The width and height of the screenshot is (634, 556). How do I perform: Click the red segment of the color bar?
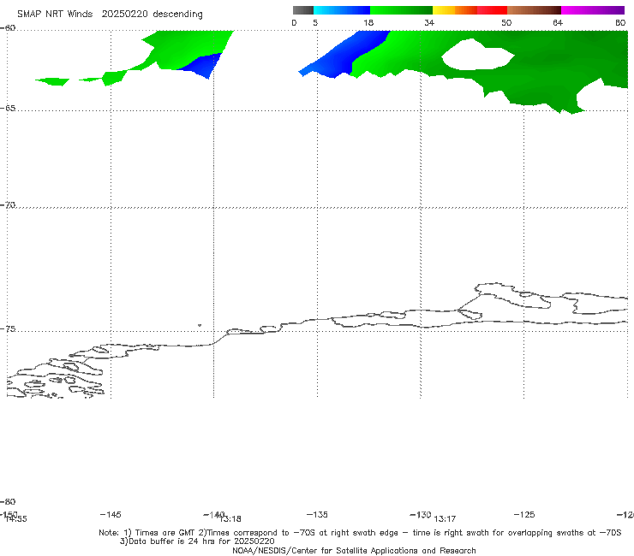pyautogui.click(x=492, y=10)
